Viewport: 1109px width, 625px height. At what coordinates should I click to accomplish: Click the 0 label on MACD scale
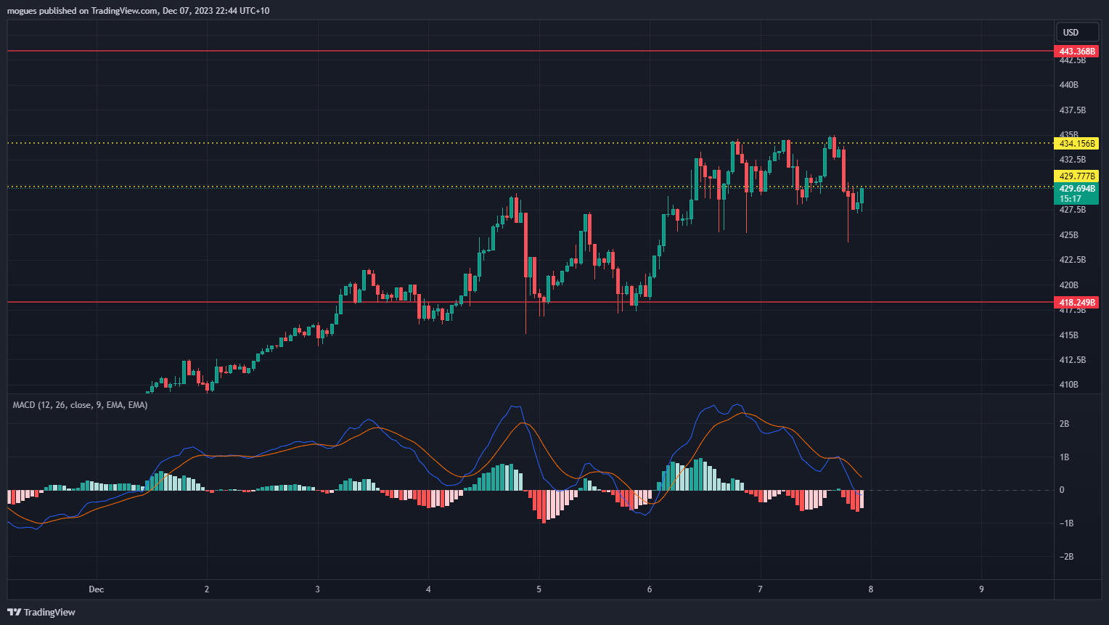1062,490
